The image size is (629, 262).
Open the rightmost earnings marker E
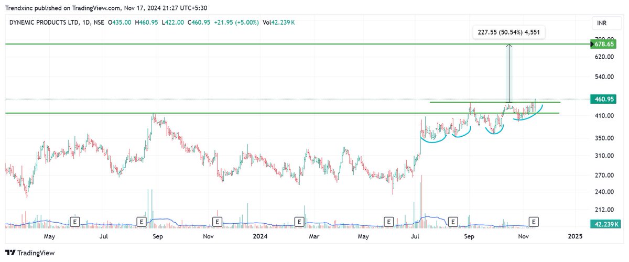[534, 222]
